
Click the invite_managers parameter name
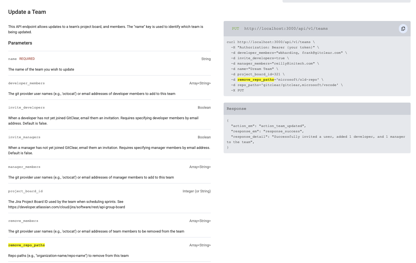click(x=24, y=137)
